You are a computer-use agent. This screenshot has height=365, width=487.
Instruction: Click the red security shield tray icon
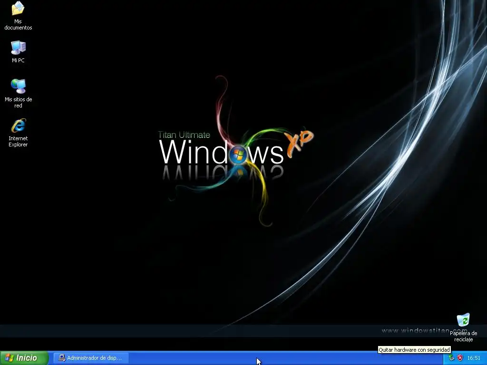tap(460, 358)
